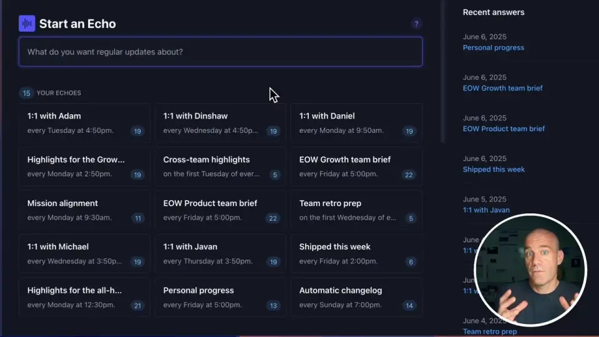Open the Personal progress echo card
The height and width of the screenshot is (337, 599).
[x=220, y=298]
